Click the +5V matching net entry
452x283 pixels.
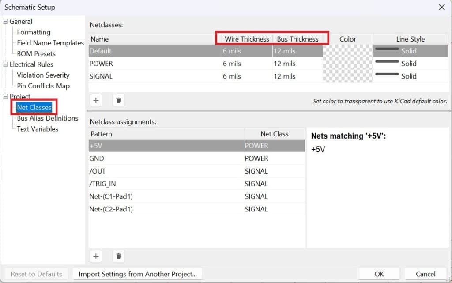pos(318,149)
